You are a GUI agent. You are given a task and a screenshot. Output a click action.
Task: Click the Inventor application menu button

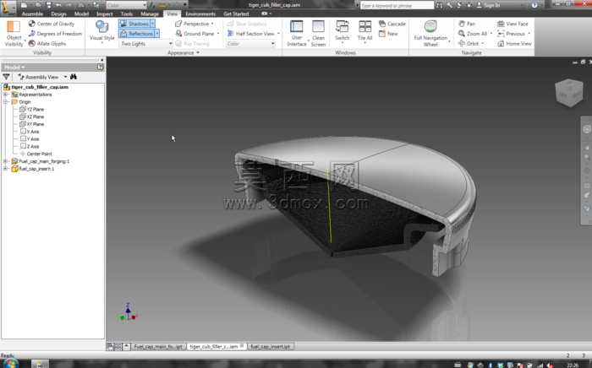point(8,7)
